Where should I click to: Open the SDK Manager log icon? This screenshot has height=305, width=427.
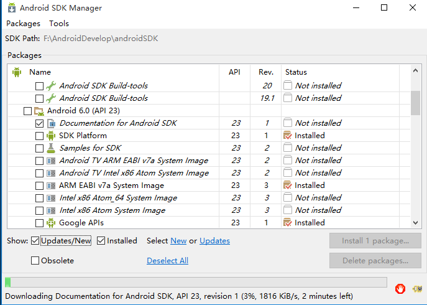418,289
